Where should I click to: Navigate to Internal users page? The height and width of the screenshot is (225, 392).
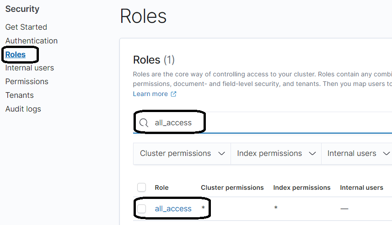pyautogui.click(x=29, y=68)
